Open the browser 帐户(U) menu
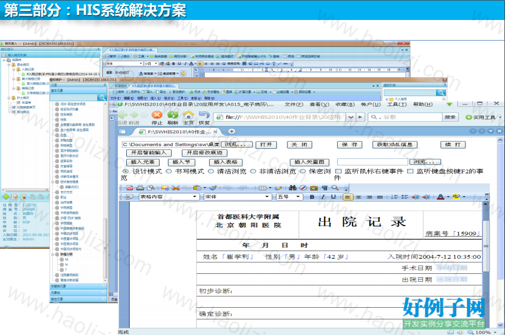 [x=371, y=104]
